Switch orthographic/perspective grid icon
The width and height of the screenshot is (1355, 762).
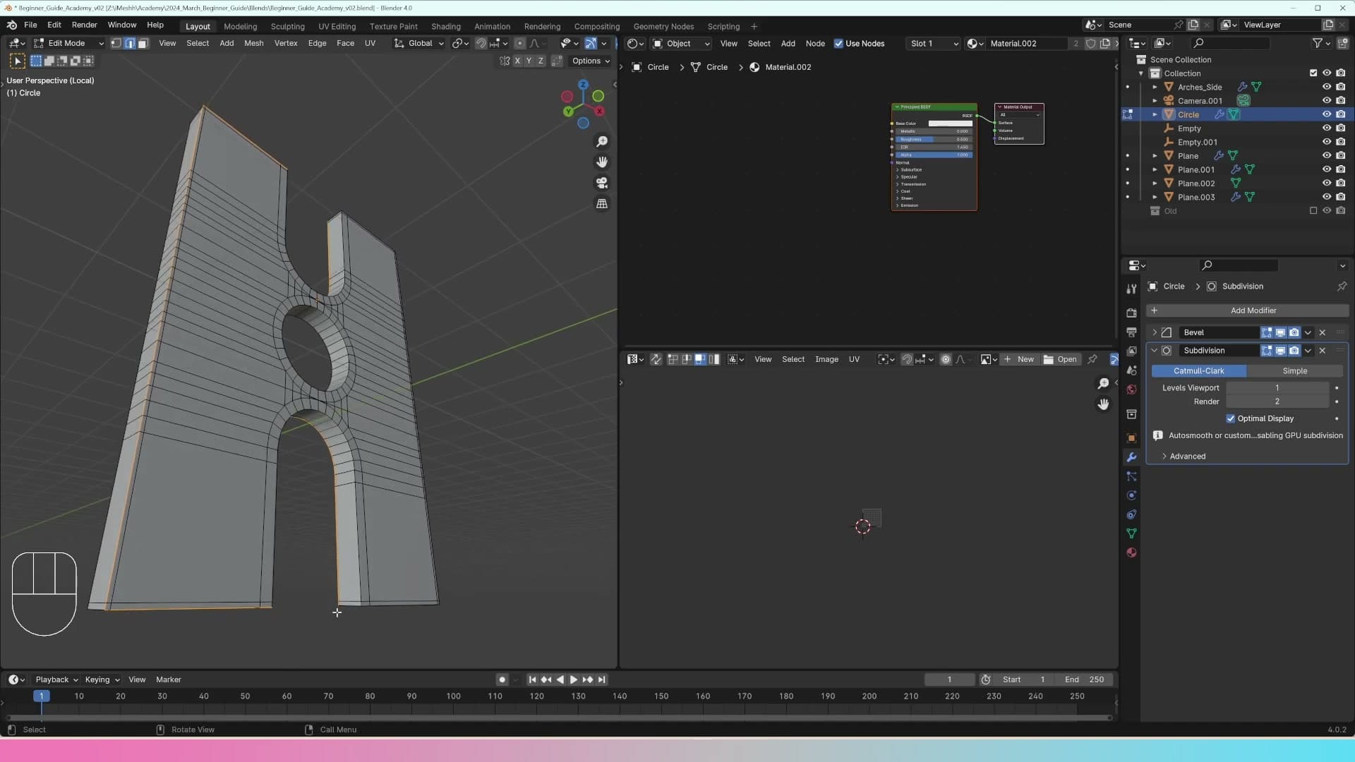coord(602,203)
